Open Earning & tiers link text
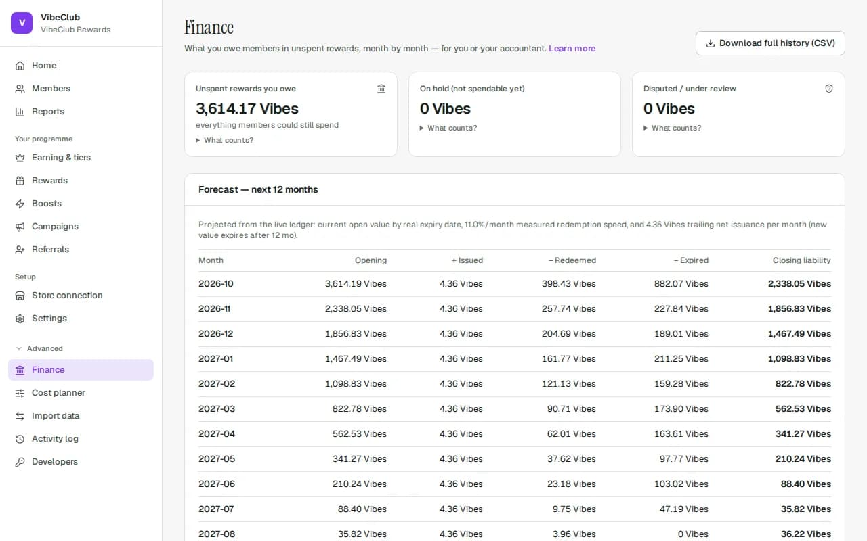 point(61,158)
